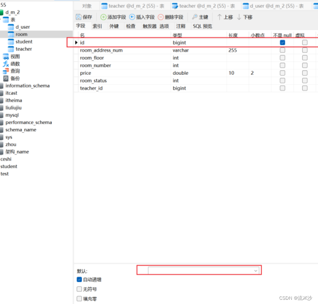Open the 默认 value dropdown
The width and height of the screenshot is (318, 304).
[255, 270]
